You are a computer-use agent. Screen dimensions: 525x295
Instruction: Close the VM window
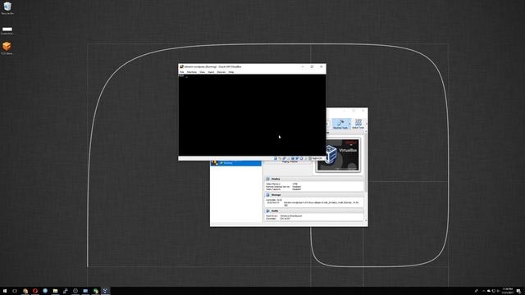tap(322, 66)
